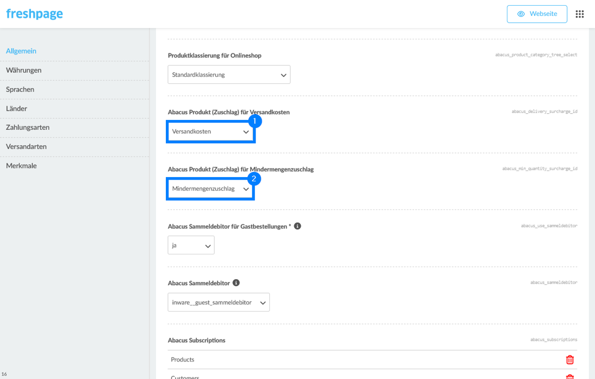Show info icon beside Abacus Sammeldebitor
The height and width of the screenshot is (379, 595).
click(236, 283)
